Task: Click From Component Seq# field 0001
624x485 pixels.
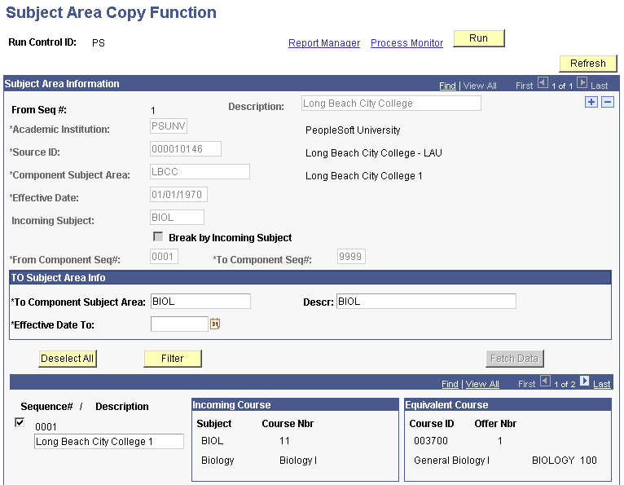Action: pos(164,257)
